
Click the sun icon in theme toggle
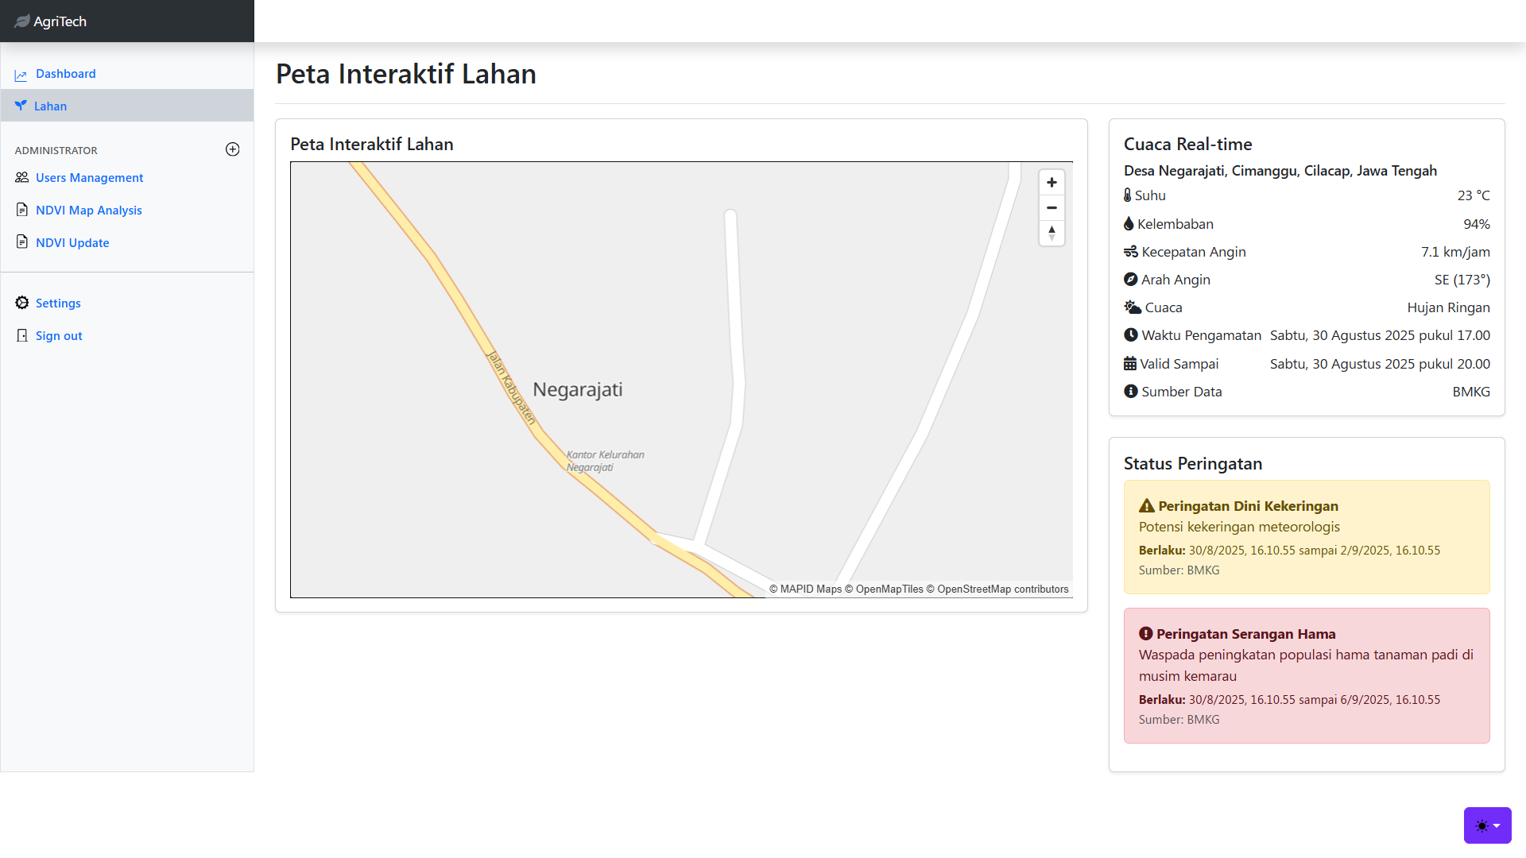coord(1481,826)
